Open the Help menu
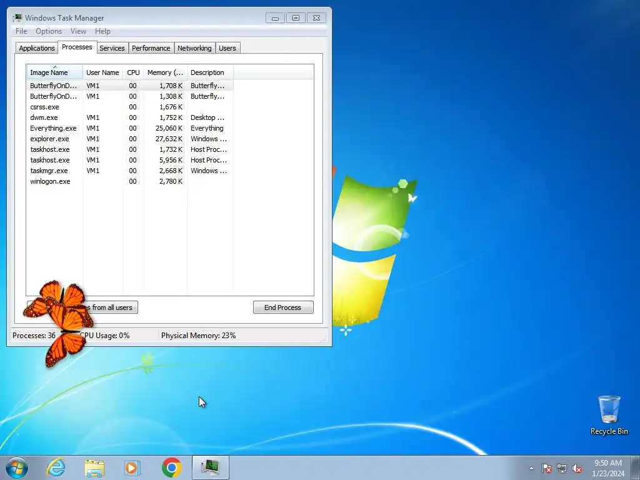This screenshot has width=640, height=480. (x=102, y=31)
